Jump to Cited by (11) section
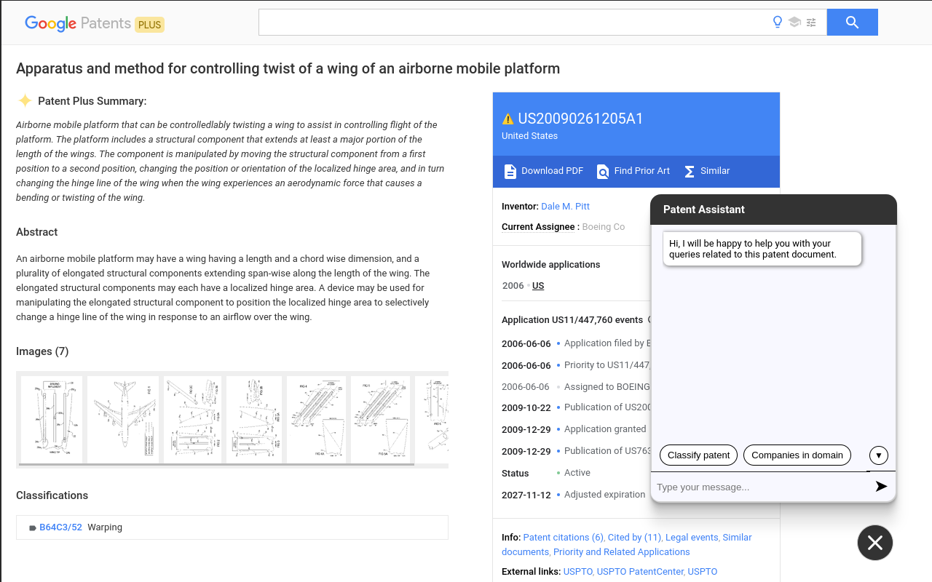 pyautogui.click(x=634, y=538)
